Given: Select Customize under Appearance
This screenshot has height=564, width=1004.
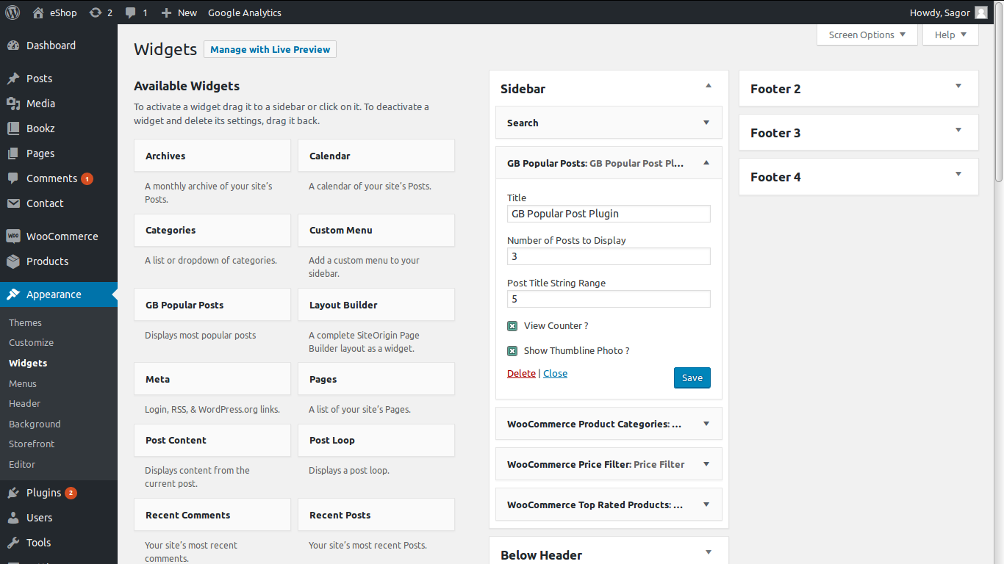Looking at the screenshot, I should pos(31,342).
